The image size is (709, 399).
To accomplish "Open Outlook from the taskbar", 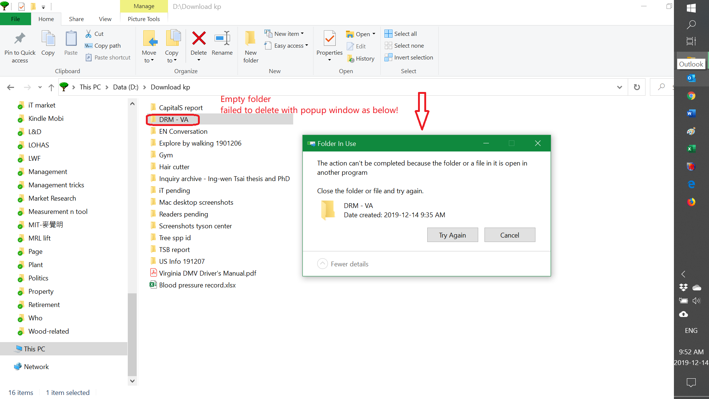I will (691, 78).
